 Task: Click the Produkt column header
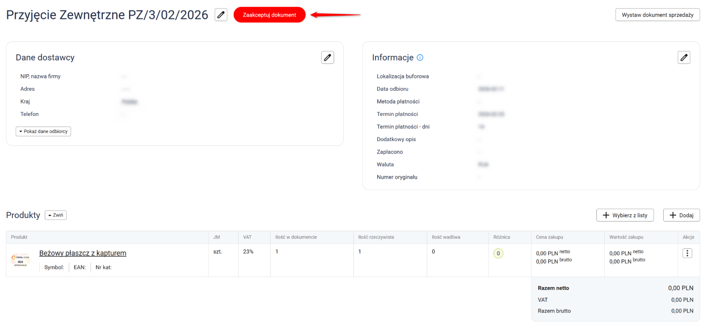click(x=19, y=237)
